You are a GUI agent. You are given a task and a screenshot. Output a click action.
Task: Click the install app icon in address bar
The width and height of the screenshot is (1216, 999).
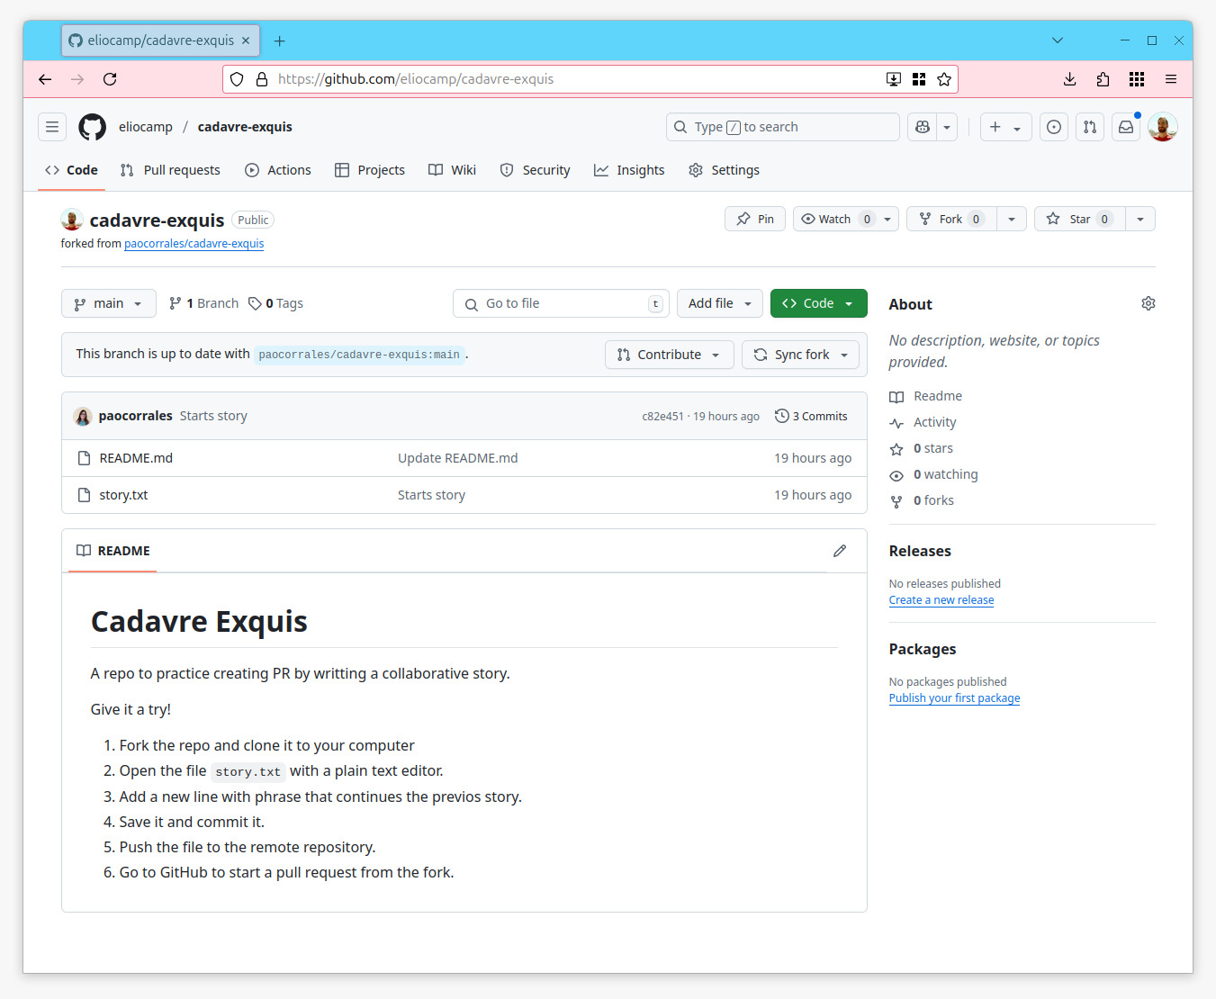(894, 79)
